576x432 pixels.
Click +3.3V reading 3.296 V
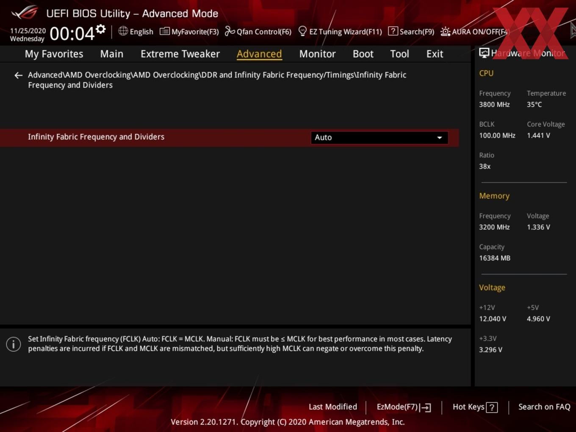tap(490, 350)
